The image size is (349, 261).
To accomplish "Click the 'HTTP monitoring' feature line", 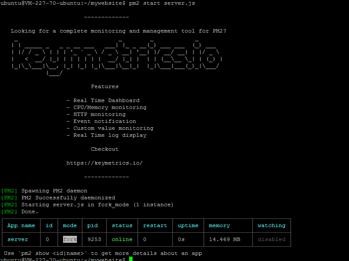I will [96, 114].
